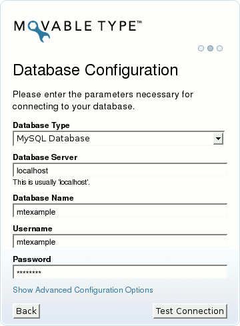Viewport: 240px width, 326px height.
Task: Click the "This is usually 'localhost'" hint
Action: 51,182
